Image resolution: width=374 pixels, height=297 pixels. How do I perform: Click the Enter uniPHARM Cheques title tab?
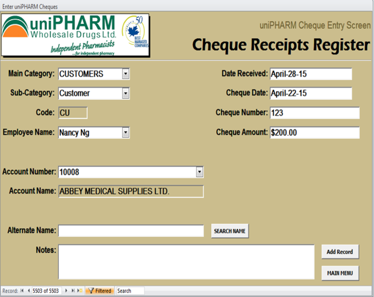[30, 7]
